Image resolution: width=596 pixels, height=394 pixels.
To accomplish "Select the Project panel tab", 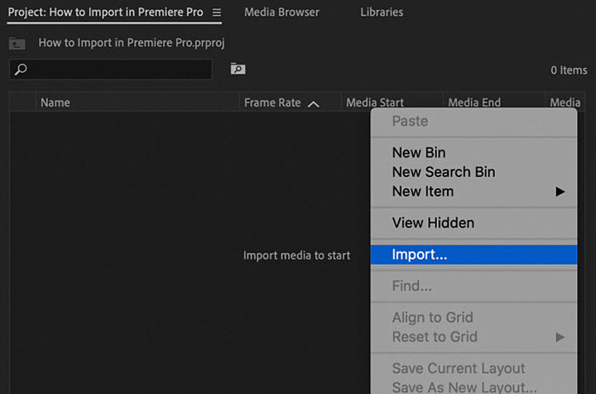I will [x=105, y=12].
